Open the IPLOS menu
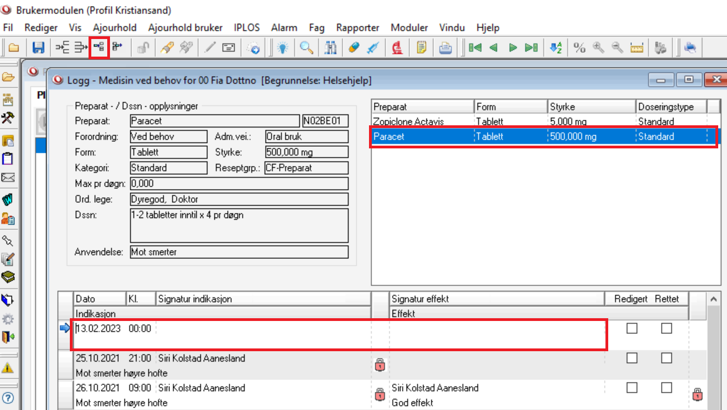Image resolution: width=727 pixels, height=410 pixels. coord(246,27)
